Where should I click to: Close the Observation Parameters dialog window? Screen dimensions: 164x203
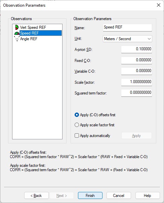pyautogui.click(x=159, y=5)
